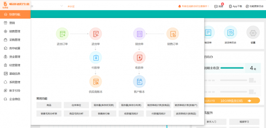266x128 pixels.
Task: Open the 经营管理 sidebar menu
Action: click(x=15, y=65)
